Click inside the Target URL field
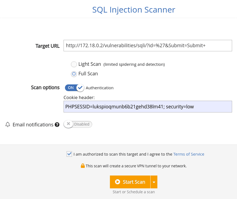 coord(148,45)
